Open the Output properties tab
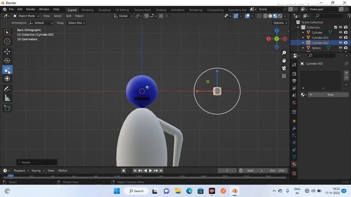This screenshot has height=197, width=351. 294,81
